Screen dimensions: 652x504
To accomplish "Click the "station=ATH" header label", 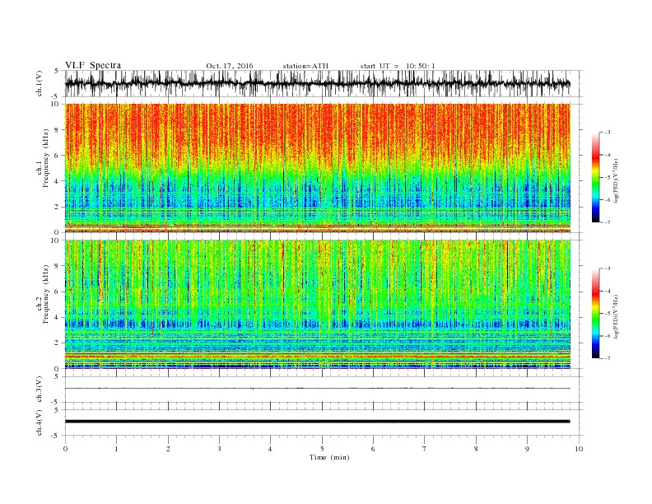I will 305,66.
